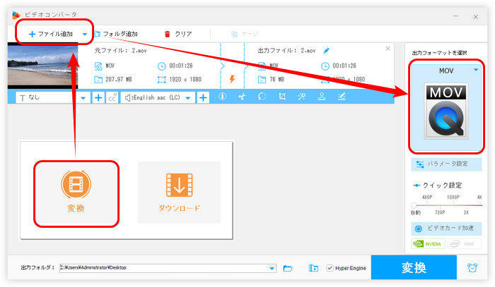This screenshot has width=495, height=287.
Task: Click the マージ (Merge) button
Action: 245,34
